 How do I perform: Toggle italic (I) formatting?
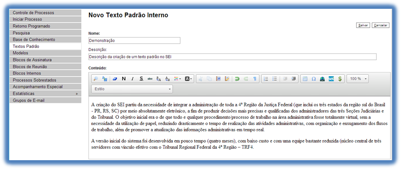click(132, 79)
